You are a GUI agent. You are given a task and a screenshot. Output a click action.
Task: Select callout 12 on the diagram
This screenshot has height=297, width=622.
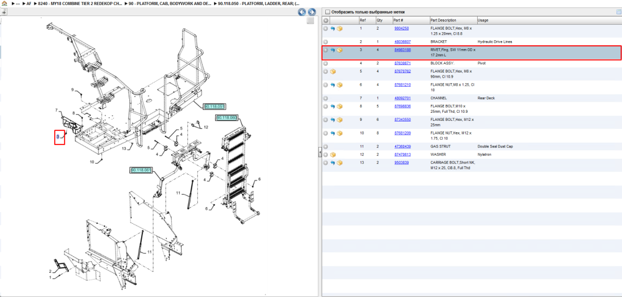coord(206,127)
